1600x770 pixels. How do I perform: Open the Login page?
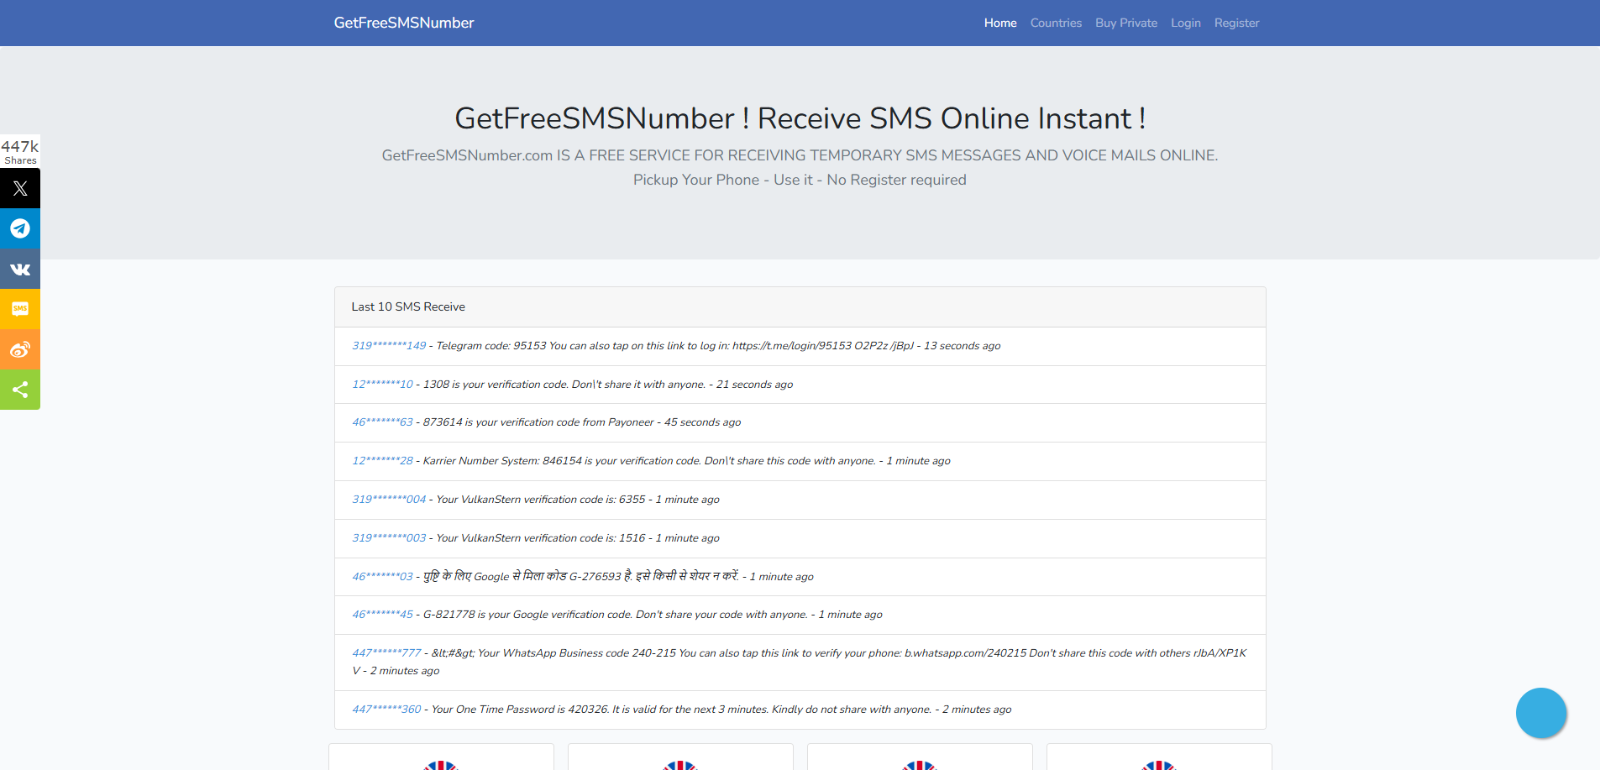[1185, 23]
